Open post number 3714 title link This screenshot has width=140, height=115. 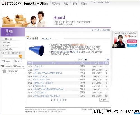pos(48,73)
